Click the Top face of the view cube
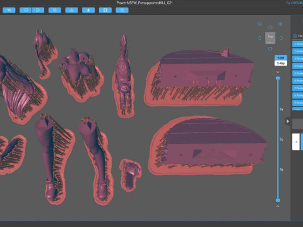Image resolution: width=303 pixels, height=227 pixels. click(x=270, y=38)
